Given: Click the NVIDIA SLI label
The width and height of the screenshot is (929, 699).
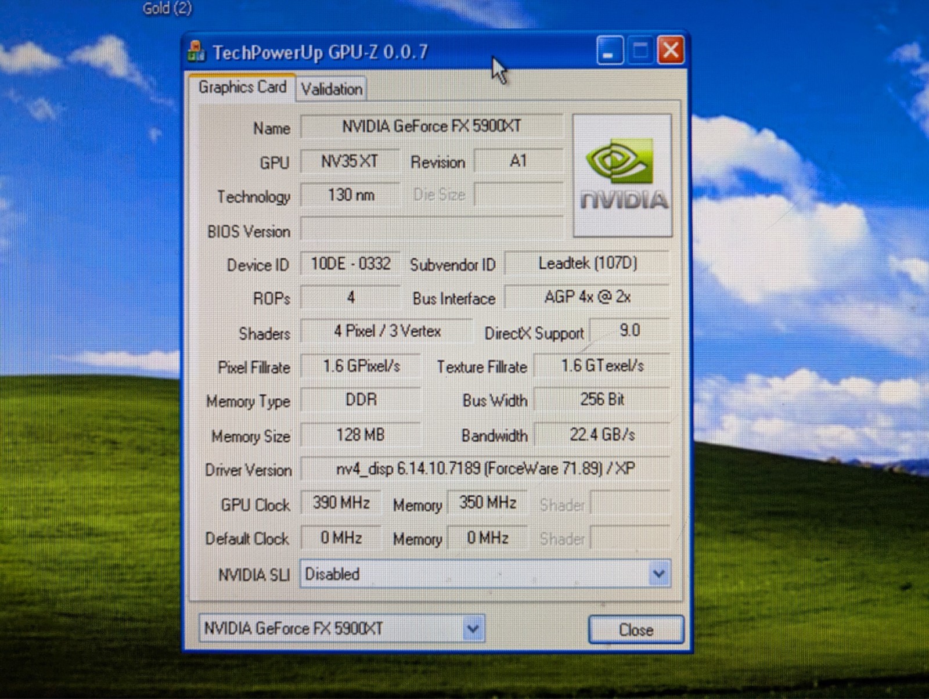Looking at the screenshot, I should tap(254, 575).
